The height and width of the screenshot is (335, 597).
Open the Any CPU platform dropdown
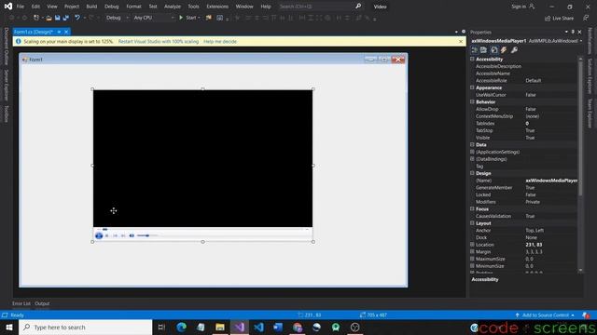coord(153,18)
